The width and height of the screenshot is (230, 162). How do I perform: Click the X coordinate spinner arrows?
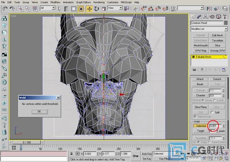(x=98, y=154)
